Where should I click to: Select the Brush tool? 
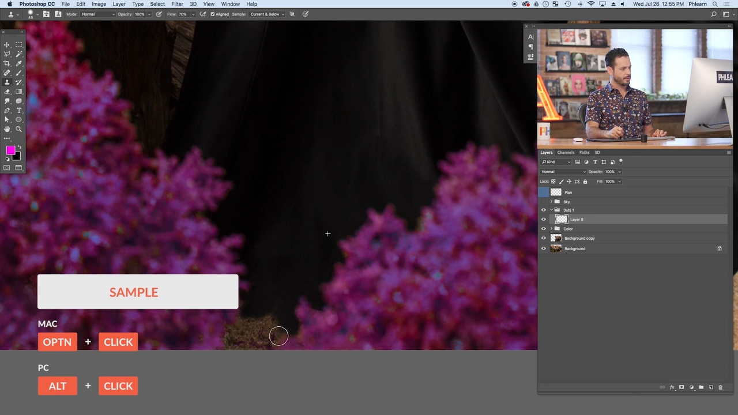(18, 73)
